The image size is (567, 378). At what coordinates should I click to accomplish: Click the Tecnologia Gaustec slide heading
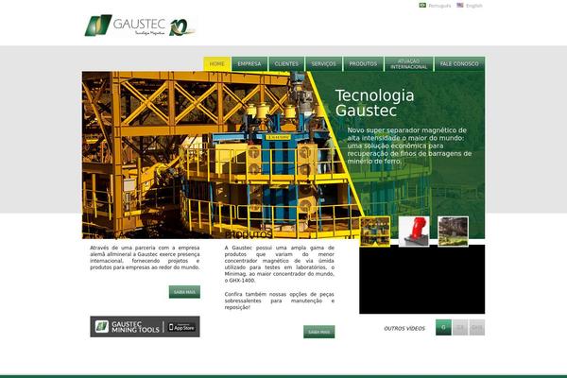(374, 103)
